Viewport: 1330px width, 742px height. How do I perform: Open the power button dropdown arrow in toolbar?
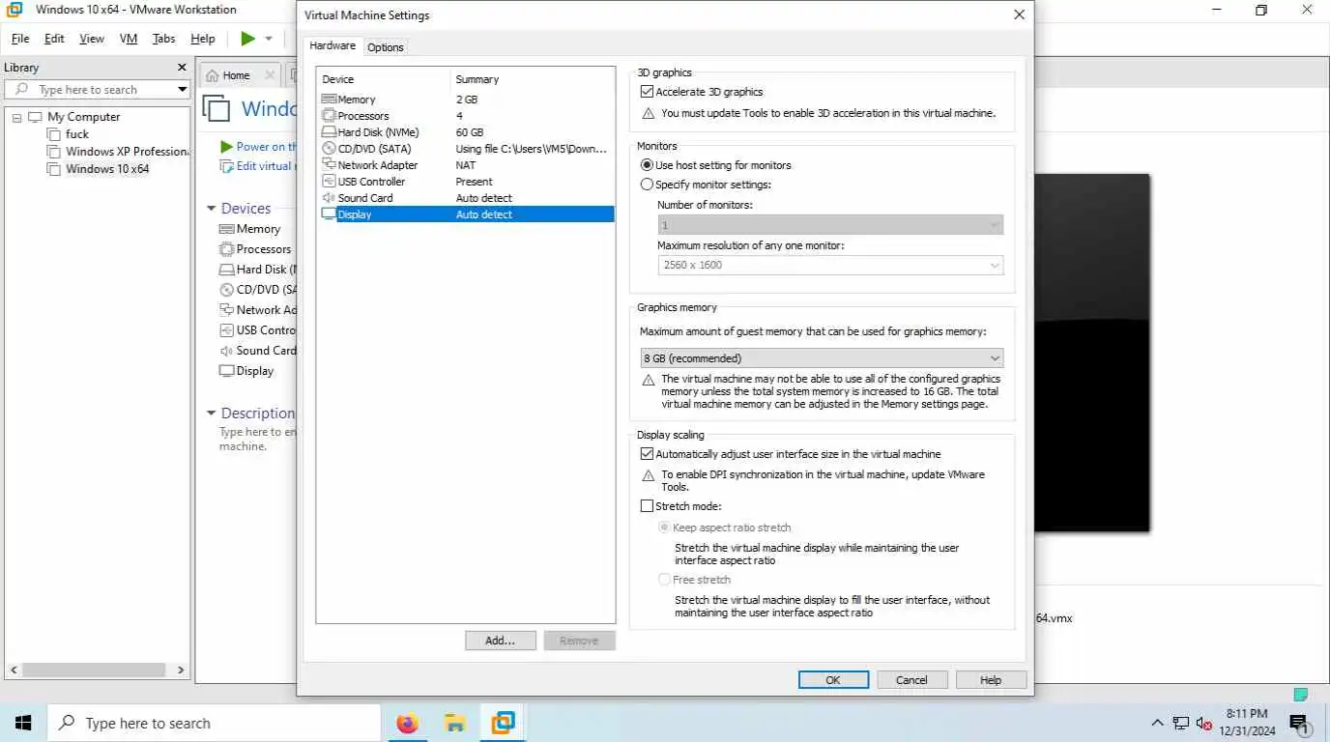point(269,39)
